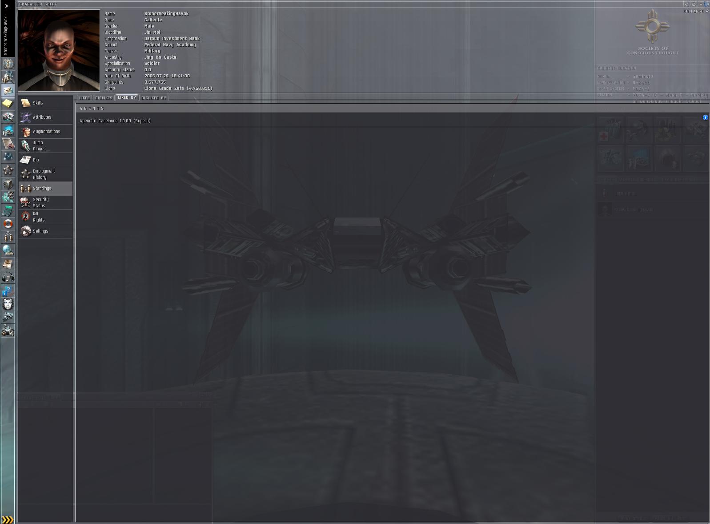Open the Bio section
Image resolution: width=710 pixels, height=524 pixels.
(x=45, y=160)
